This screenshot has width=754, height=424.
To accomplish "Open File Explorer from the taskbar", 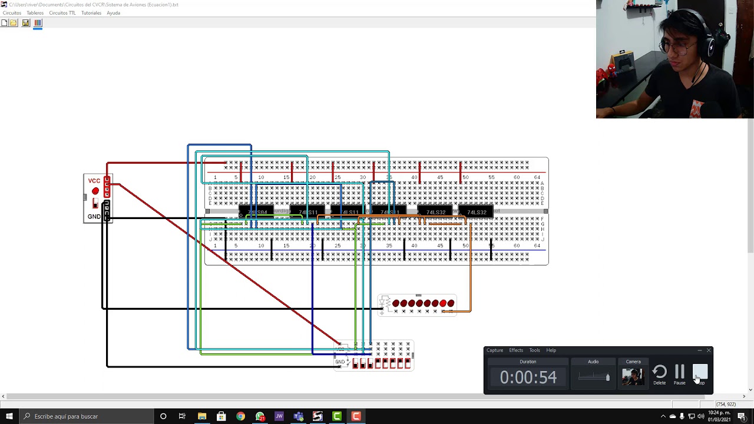I will (202, 416).
